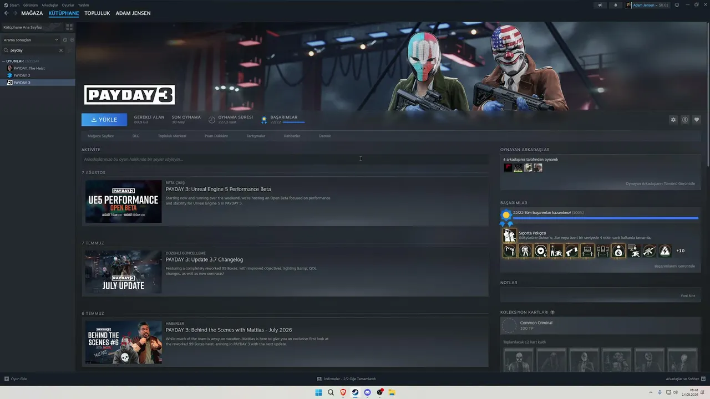Image resolution: width=710 pixels, height=399 pixels.
Task: Open the ADAM JENSEN profile tab
Action: tap(133, 13)
